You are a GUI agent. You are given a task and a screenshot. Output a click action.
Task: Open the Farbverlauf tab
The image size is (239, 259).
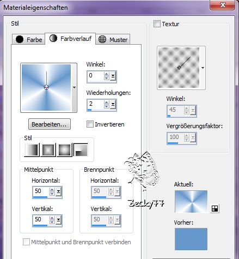70,39
